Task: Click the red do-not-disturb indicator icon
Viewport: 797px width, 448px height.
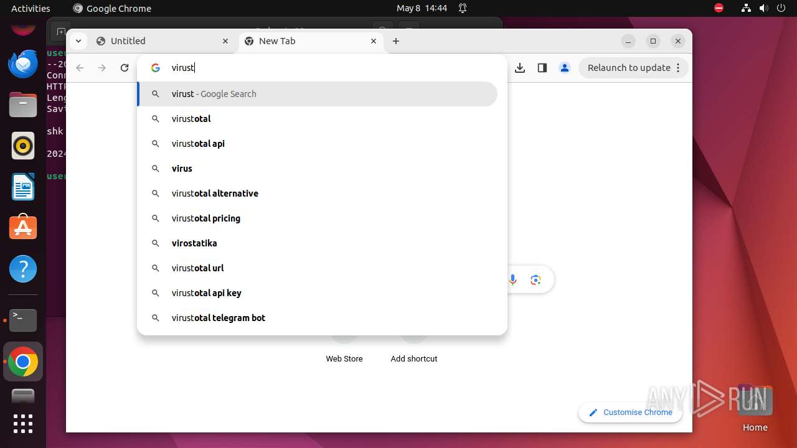Action: pos(719,8)
